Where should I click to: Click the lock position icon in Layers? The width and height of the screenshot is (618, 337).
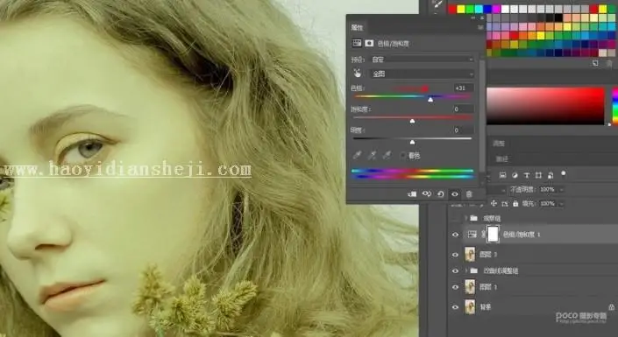click(x=494, y=204)
